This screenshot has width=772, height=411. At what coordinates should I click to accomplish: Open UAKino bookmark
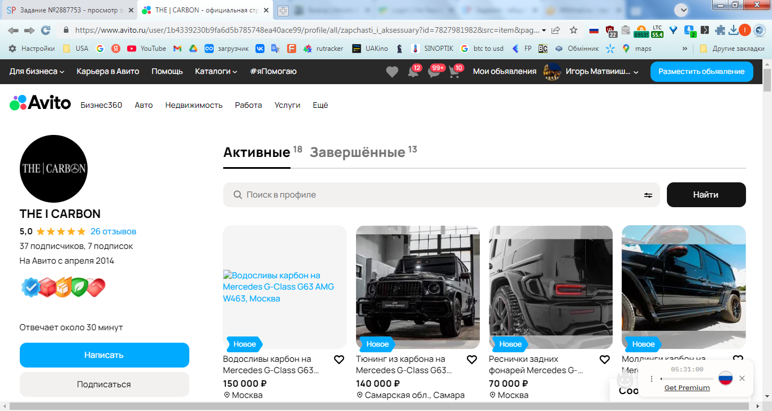pyautogui.click(x=370, y=49)
